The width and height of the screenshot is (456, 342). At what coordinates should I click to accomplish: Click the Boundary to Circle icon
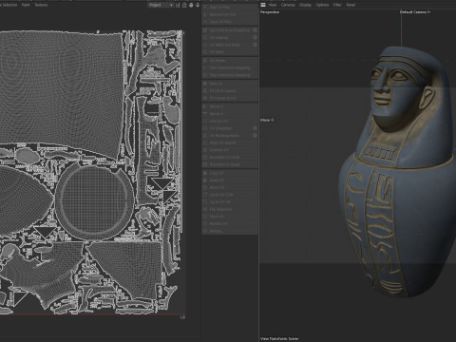click(x=205, y=157)
